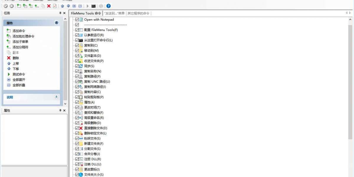Click the blue Help question mark icon

click(109, 6)
